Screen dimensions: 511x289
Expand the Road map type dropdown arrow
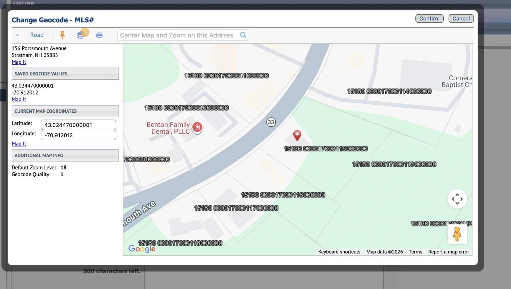click(18, 35)
